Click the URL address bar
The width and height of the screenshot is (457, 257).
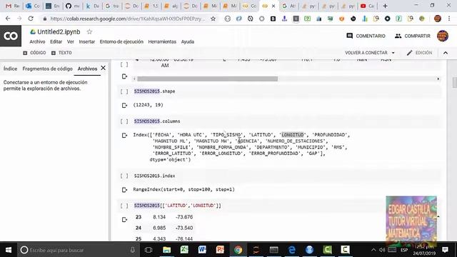(127, 19)
